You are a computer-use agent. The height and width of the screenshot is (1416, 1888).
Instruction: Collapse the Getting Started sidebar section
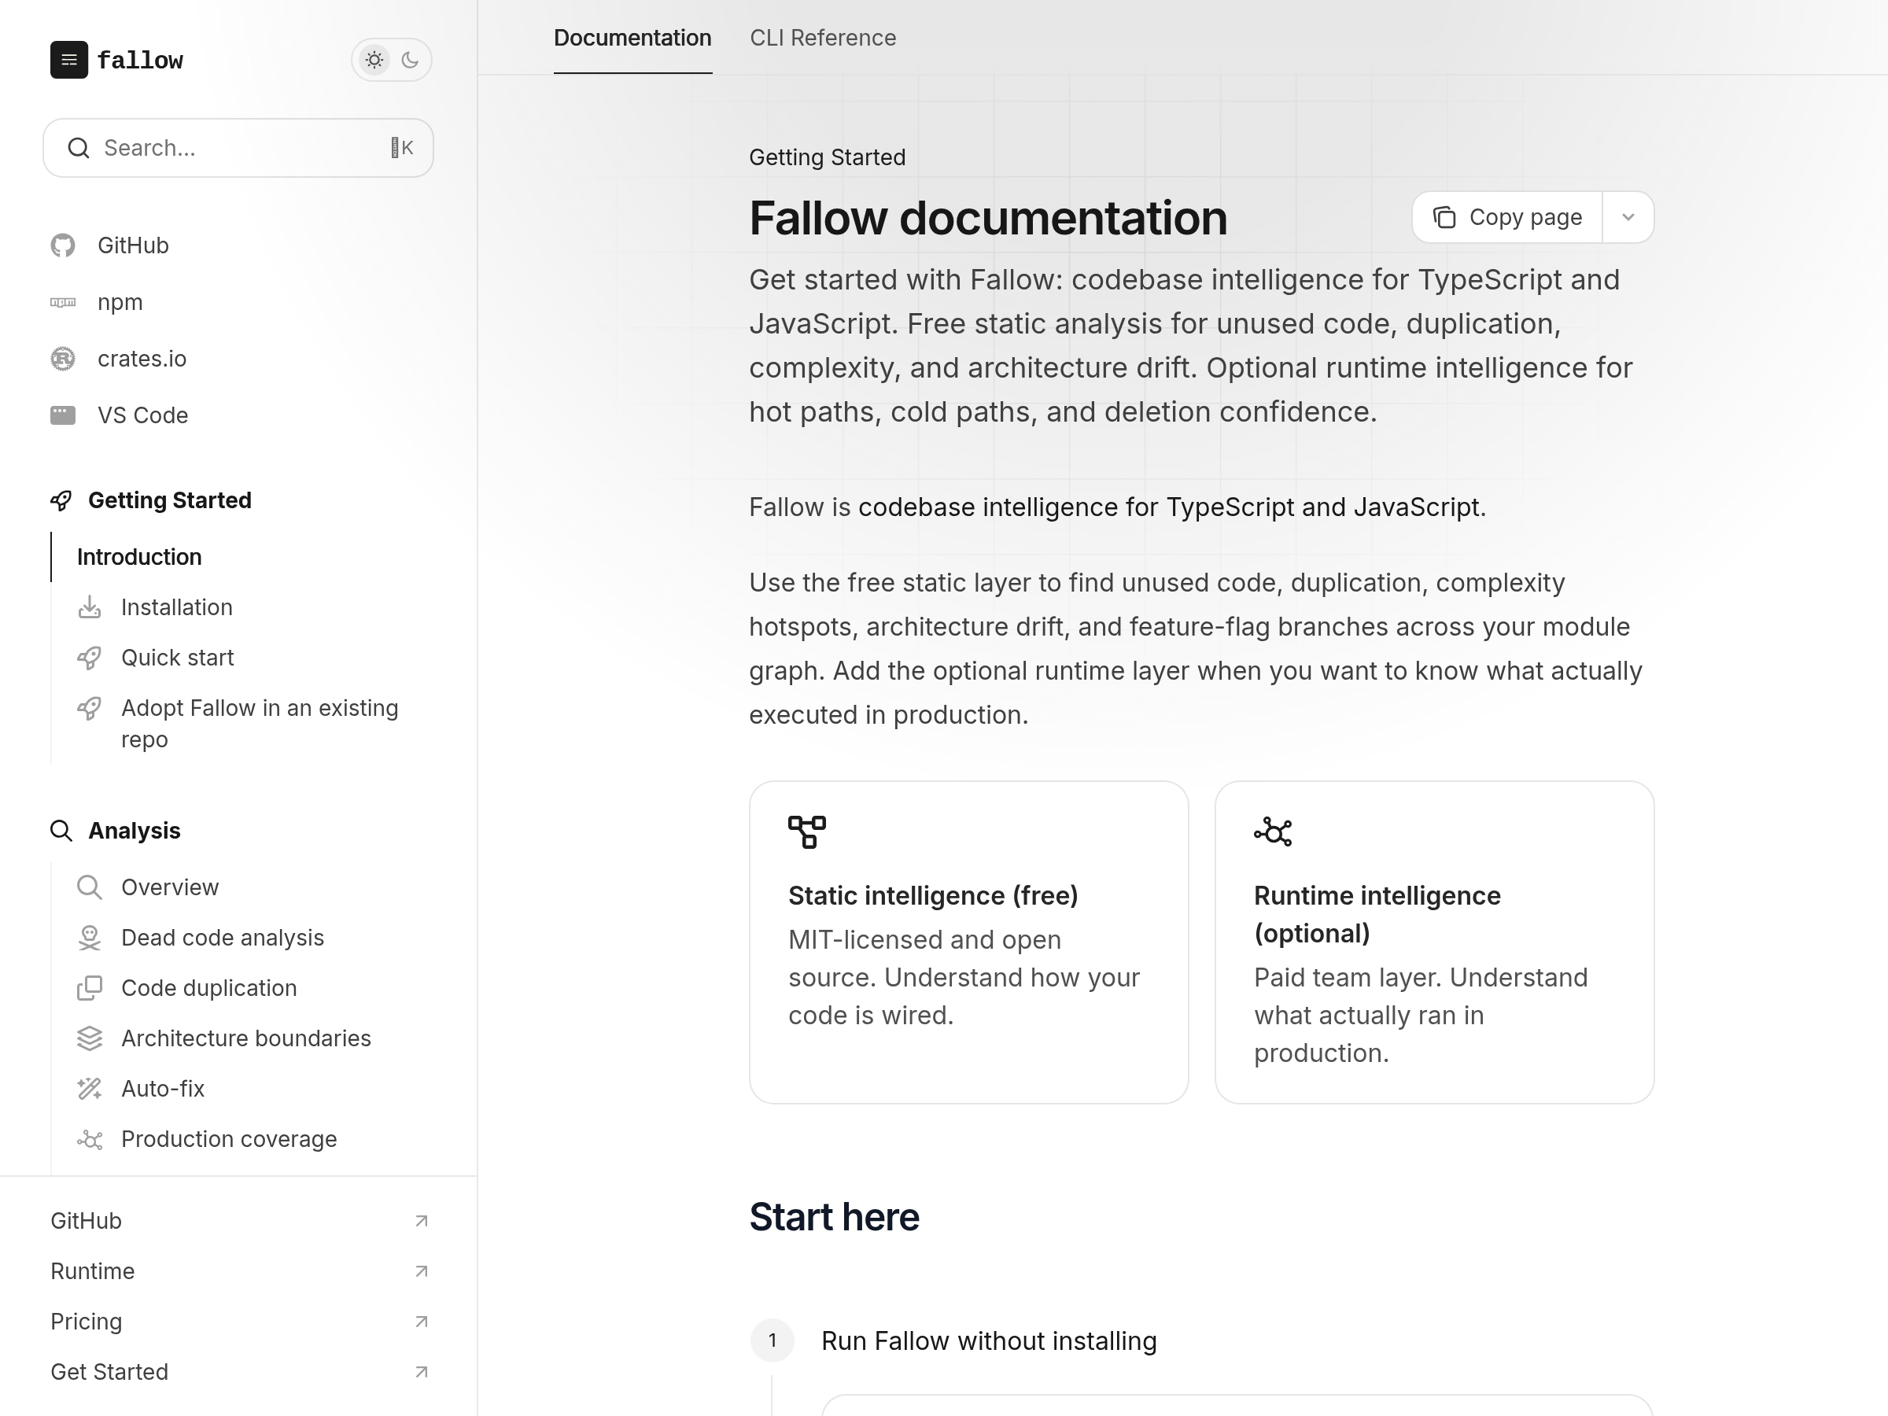coord(169,500)
